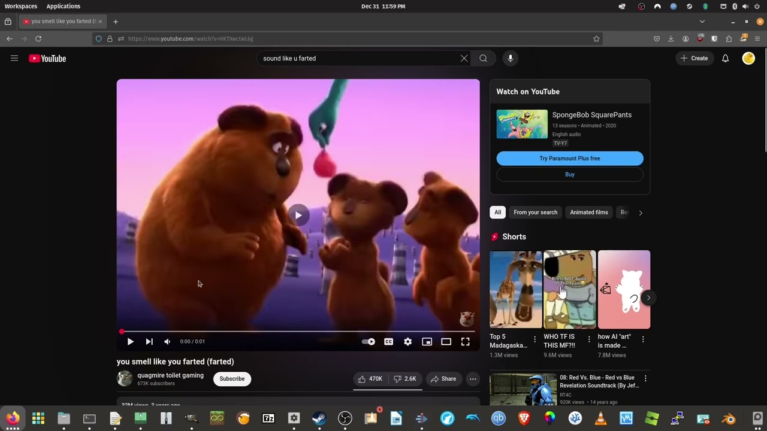Open the Firefox application menu
The width and height of the screenshot is (767, 431).
pos(757,39)
